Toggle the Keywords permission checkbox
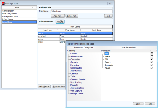Viewport: 158px width, 108px height. tap(151, 65)
